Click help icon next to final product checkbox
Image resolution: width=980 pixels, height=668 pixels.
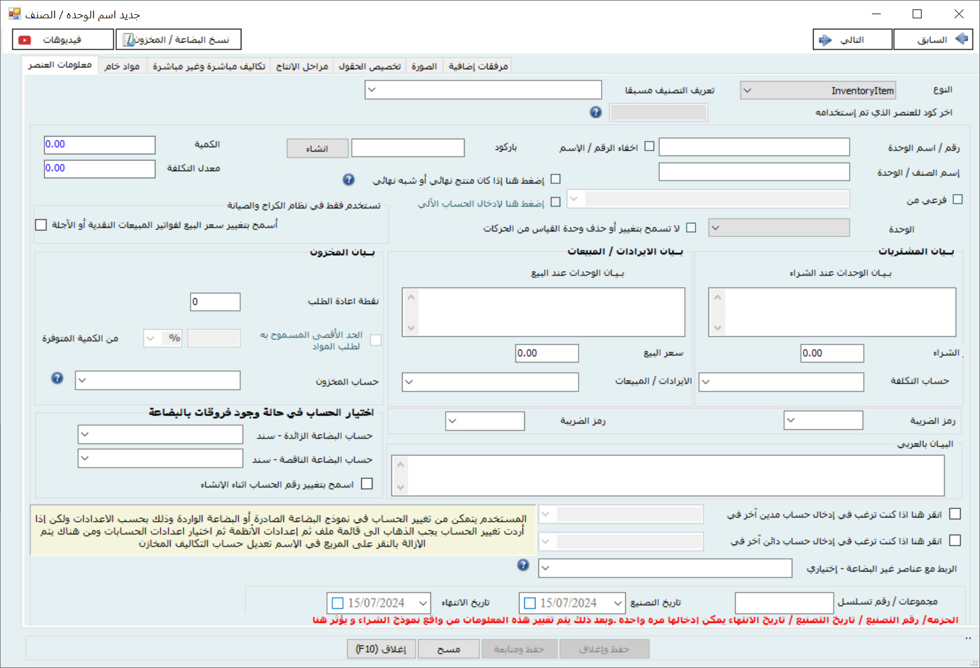(x=349, y=180)
